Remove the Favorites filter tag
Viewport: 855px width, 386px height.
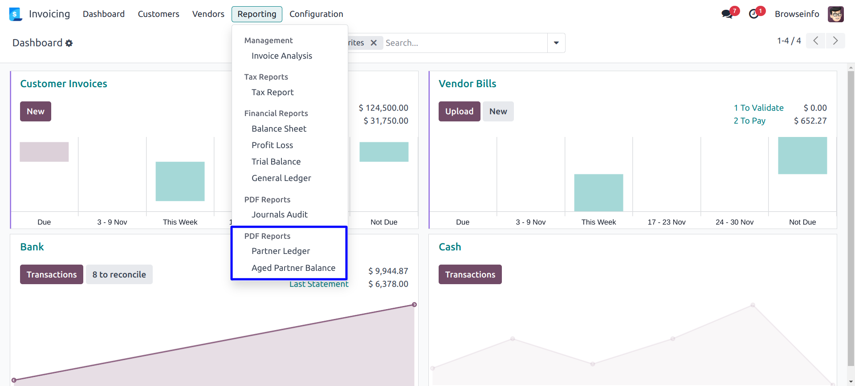tap(374, 43)
